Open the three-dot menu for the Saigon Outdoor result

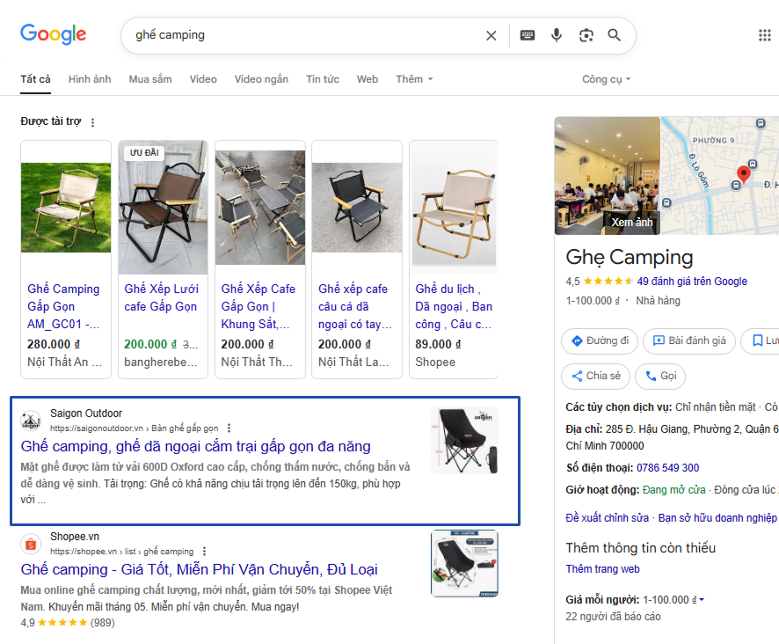click(229, 428)
